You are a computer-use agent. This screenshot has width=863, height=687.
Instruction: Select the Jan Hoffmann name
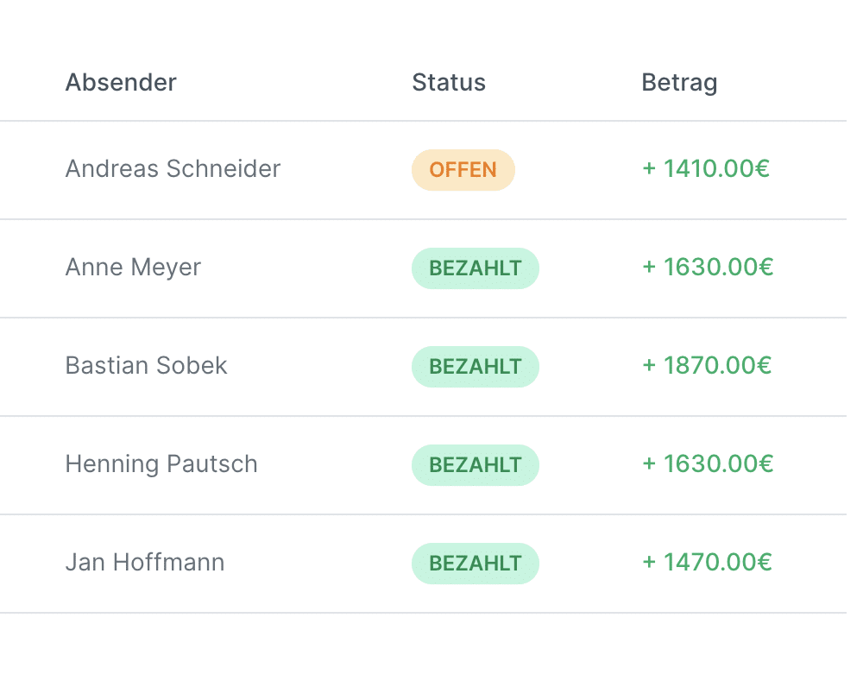145,563
